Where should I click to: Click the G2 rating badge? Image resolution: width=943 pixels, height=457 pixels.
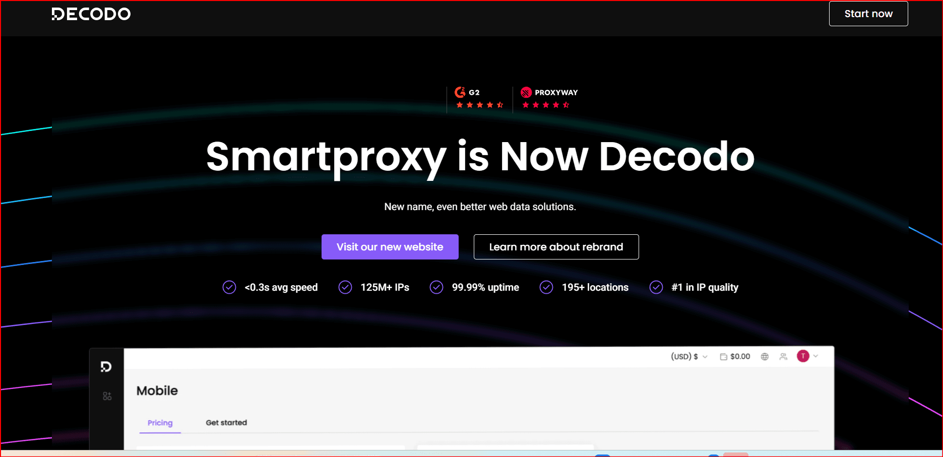[x=479, y=98]
